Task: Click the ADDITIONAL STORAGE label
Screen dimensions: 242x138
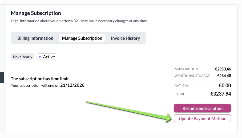Action: (192, 76)
